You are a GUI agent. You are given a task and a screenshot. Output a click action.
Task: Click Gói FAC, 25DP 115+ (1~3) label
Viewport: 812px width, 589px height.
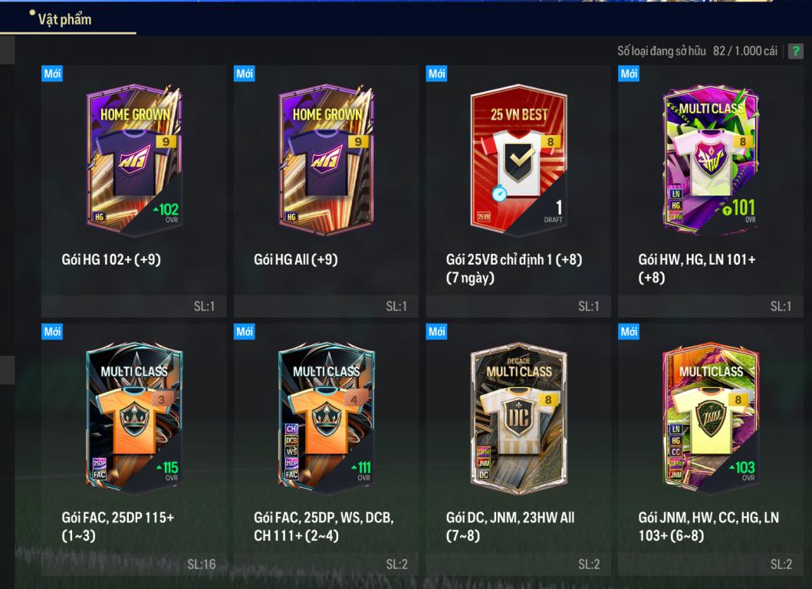pyautogui.click(x=118, y=526)
